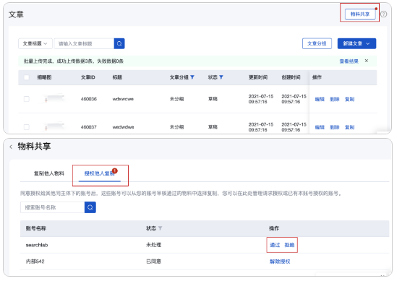Open the 文章标题 search type dropdown
The image size is (402, 281).
click(x=35, y=43)
